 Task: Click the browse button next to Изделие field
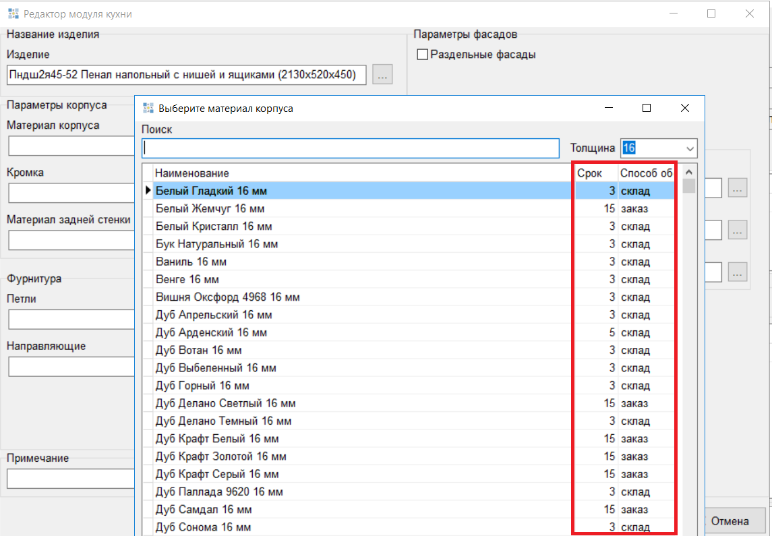(382, 75)
